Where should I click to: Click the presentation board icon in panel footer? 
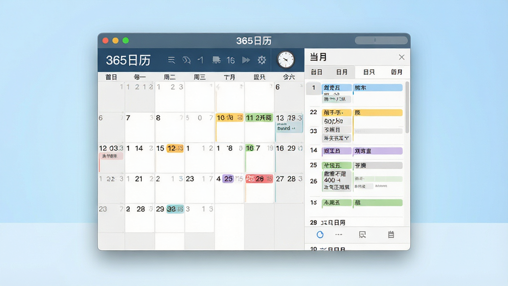(x=363, y=235)
